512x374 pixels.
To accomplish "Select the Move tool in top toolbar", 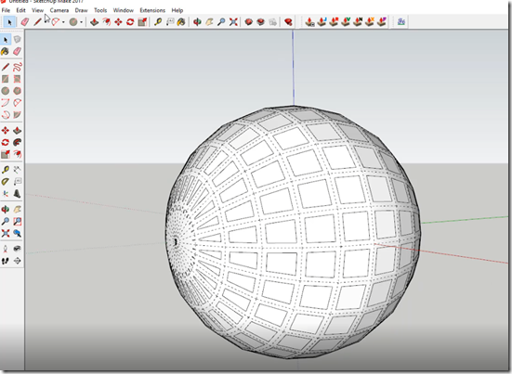I will 118,22.
